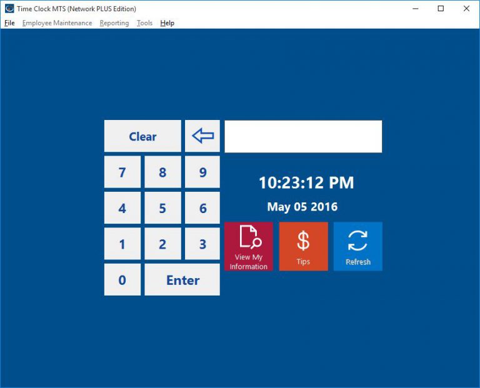Click the 10:23:12 PM clock display
The height and width of the screenshot is (388, 480).
306,182
